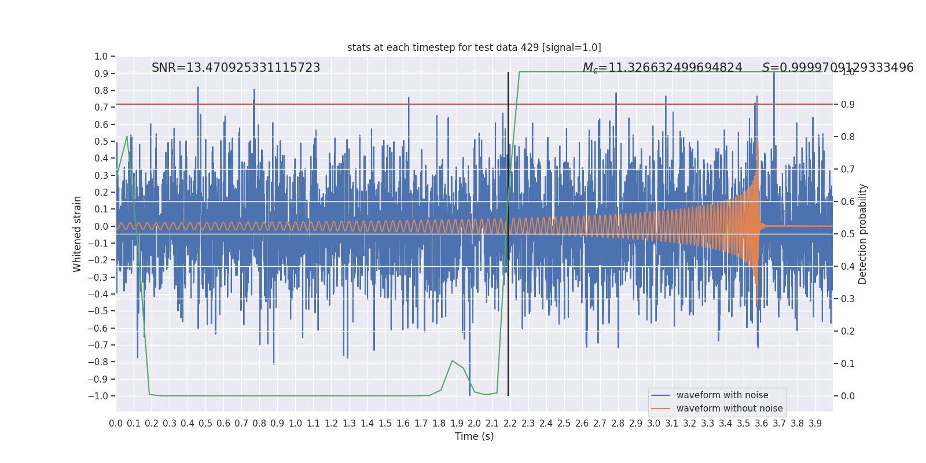This screenshot has height=463, width=926.
Task: Click the left y-axis tick label 0.7
Action: coord(101,107)
